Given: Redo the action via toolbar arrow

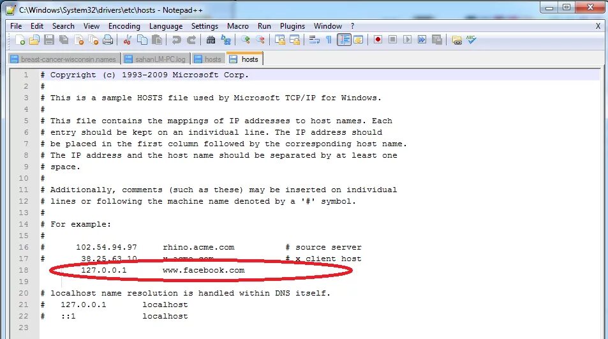Looking at the screenshot, I should (x=191, y=40).
